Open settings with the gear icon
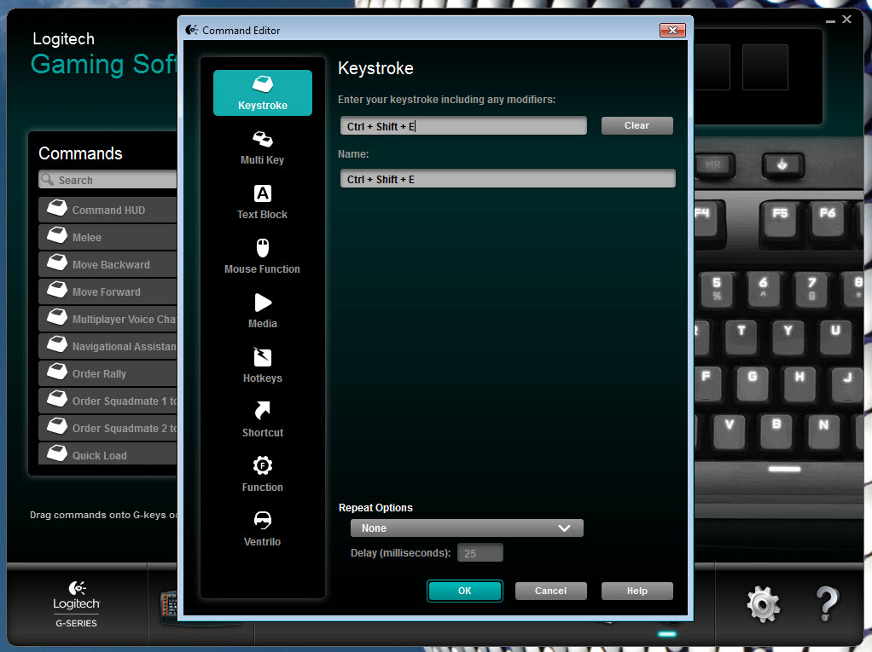 (x=763, y=603)
